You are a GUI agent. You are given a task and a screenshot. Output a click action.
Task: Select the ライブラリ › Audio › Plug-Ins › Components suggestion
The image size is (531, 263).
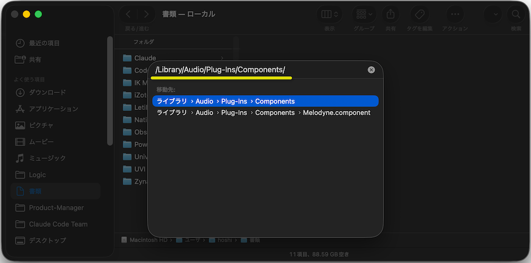(265, 101)
